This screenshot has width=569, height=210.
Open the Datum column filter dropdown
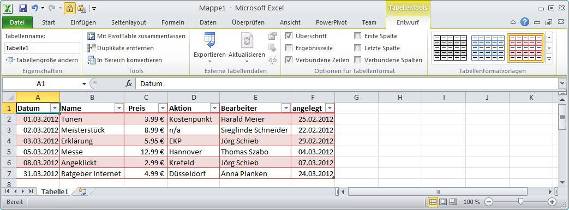coord(55,108)
